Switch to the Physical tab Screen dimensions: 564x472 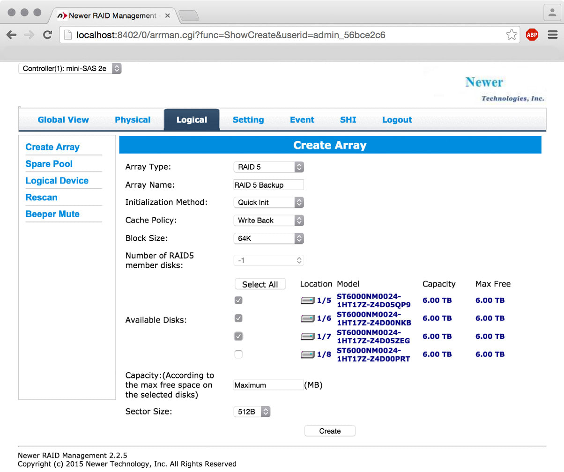coord(133,120)
